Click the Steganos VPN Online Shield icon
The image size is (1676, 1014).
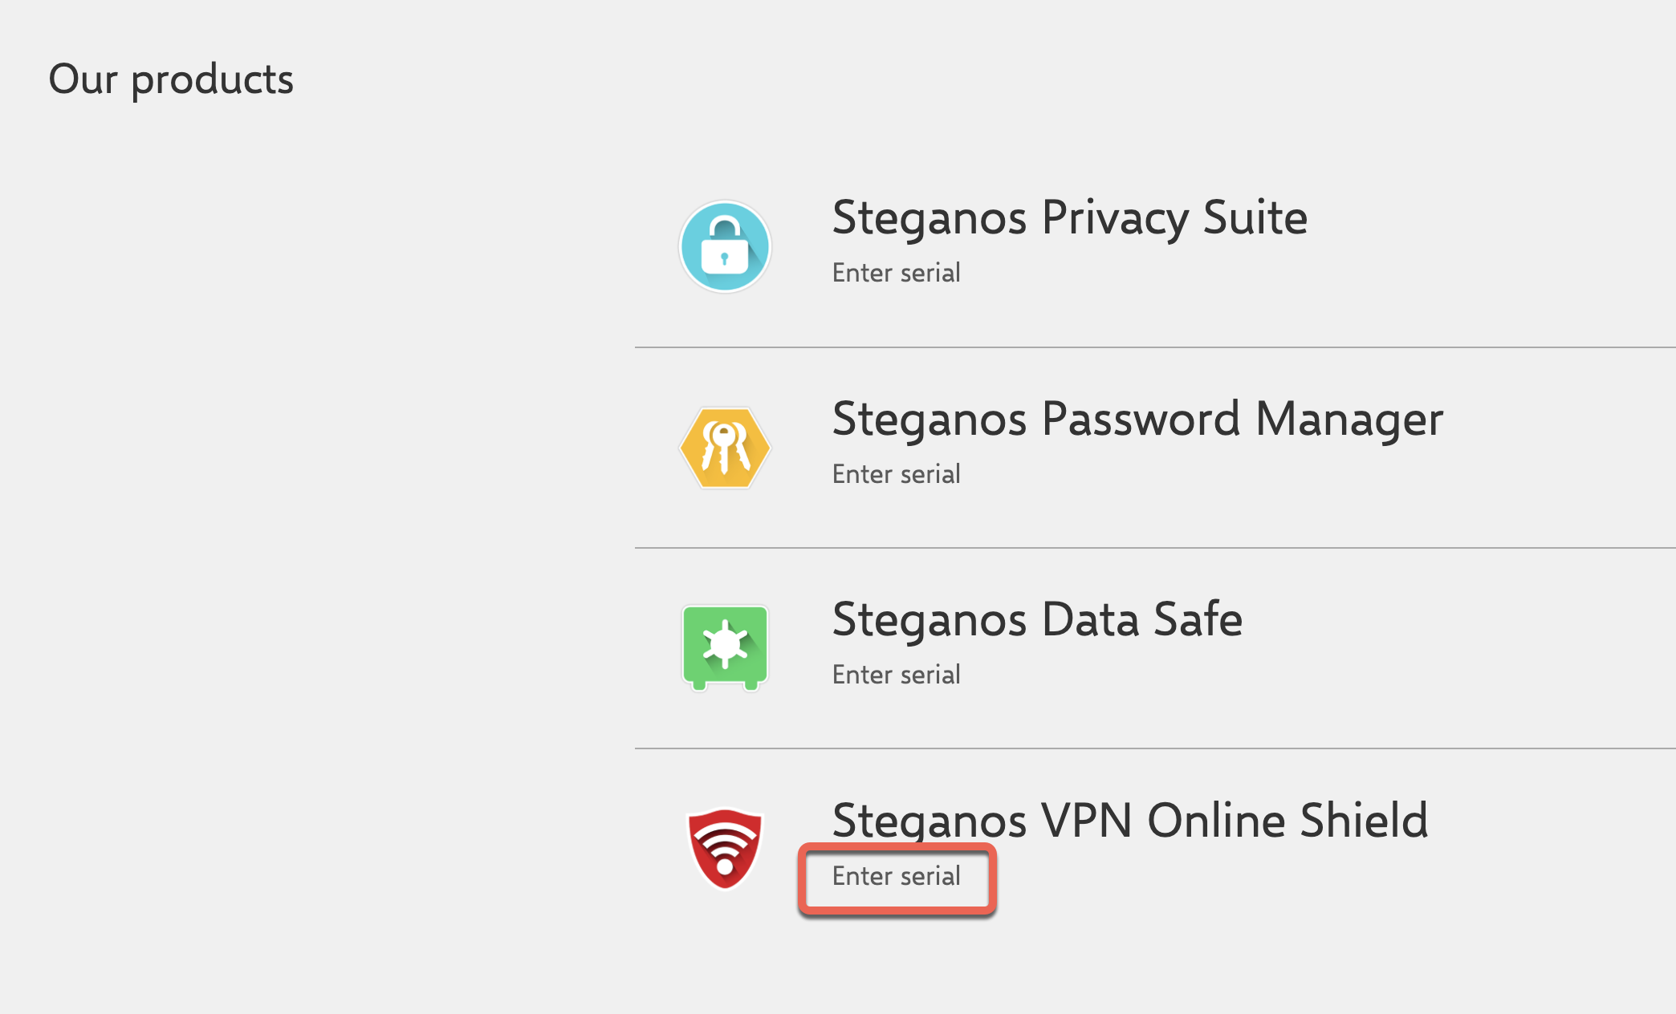(725, 849)
